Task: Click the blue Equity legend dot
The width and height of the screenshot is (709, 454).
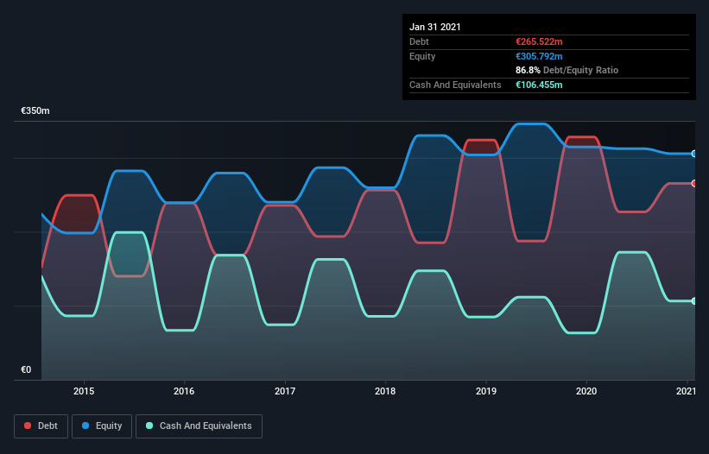Action: [x=85, y=426]
